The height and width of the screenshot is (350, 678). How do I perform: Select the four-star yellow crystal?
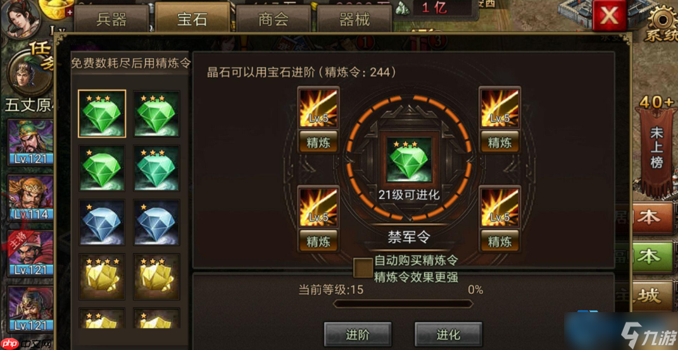coord(102,277)
